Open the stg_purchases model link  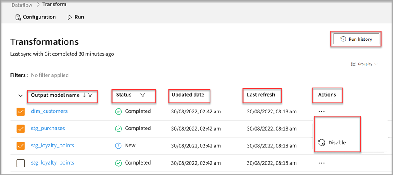click(x=48, y=129)
